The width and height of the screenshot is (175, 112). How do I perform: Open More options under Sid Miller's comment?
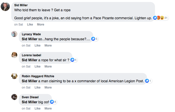(41, 24)
